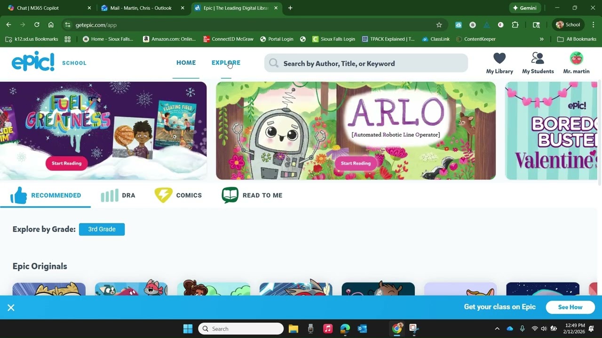Click the search magnifier icon in Epic
Screen dimensions: 602x338
(274, 63)
